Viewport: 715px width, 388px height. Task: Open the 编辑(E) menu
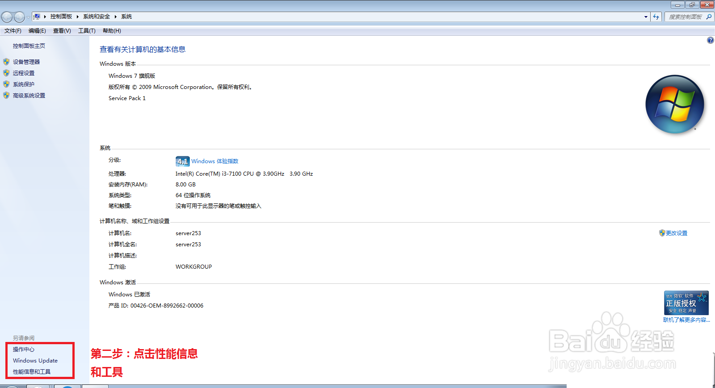[37, 31]
